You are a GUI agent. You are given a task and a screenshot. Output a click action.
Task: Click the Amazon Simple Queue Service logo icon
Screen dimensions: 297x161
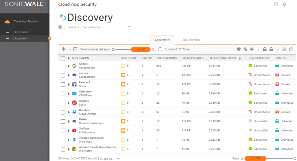pyautogui.click(x=74, y=149)
